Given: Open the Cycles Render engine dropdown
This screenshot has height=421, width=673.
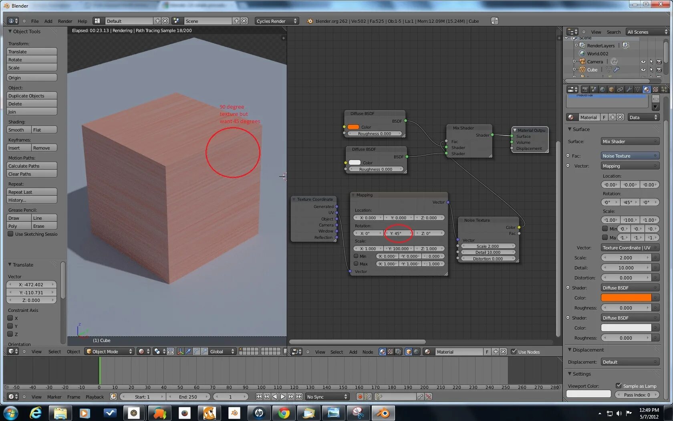Looking at the screenshot, I should click(276, 21).
